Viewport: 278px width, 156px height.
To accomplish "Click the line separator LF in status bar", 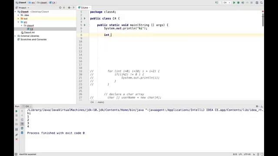I will [240, 154].
